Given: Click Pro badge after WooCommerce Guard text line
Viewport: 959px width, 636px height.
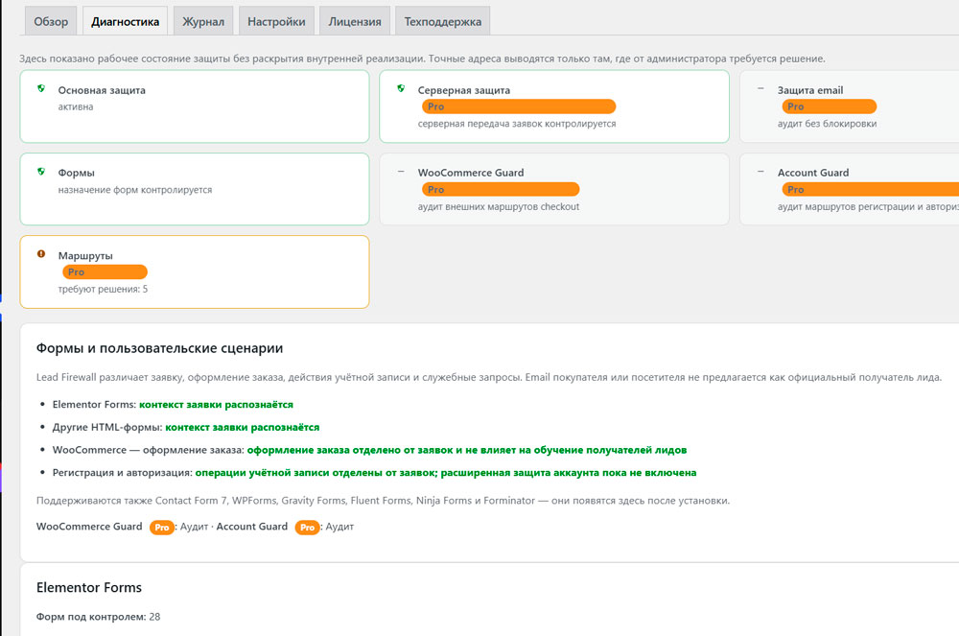Looking at the screenshot, I should [x=161, y=528].
